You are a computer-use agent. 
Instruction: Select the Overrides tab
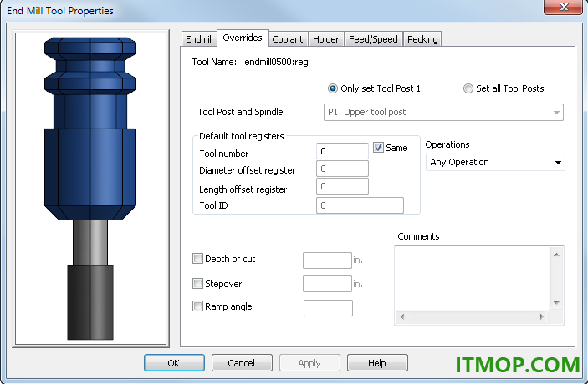(243, 38)
